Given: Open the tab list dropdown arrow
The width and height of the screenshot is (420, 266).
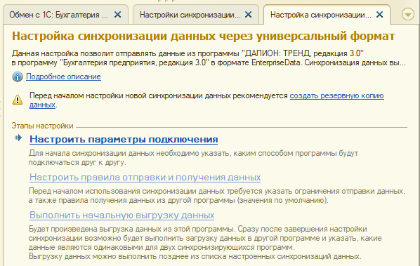Looking at the screenshot, I should 407,15.
